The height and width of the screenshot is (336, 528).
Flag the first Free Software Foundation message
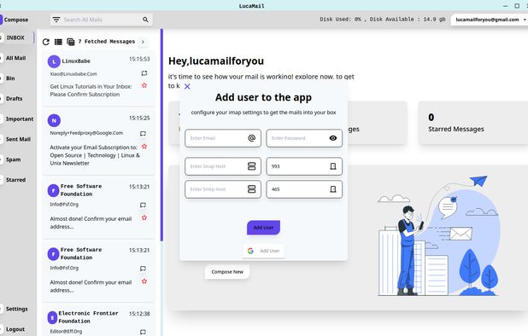144,205
